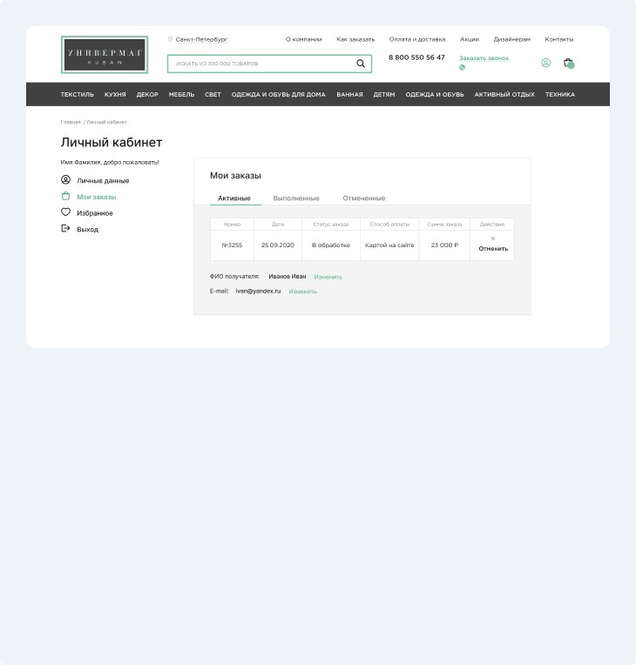Click the Картой на сайте cell
Image resolution: width=636 pixels, height=665 pixels.
click(389, 245)
